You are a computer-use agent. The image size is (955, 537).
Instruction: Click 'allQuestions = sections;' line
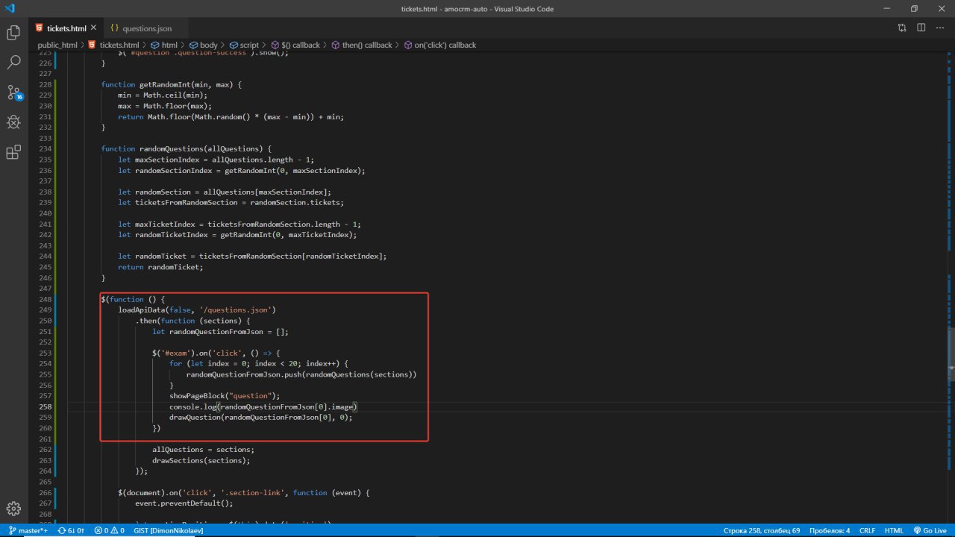(x=203, y=450)
